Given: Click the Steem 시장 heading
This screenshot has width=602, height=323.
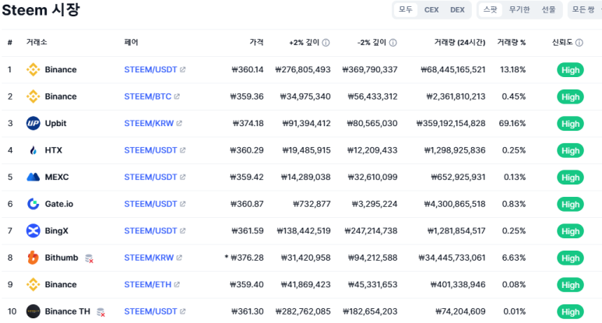Looking at the screenshot, I should point(40,9).
